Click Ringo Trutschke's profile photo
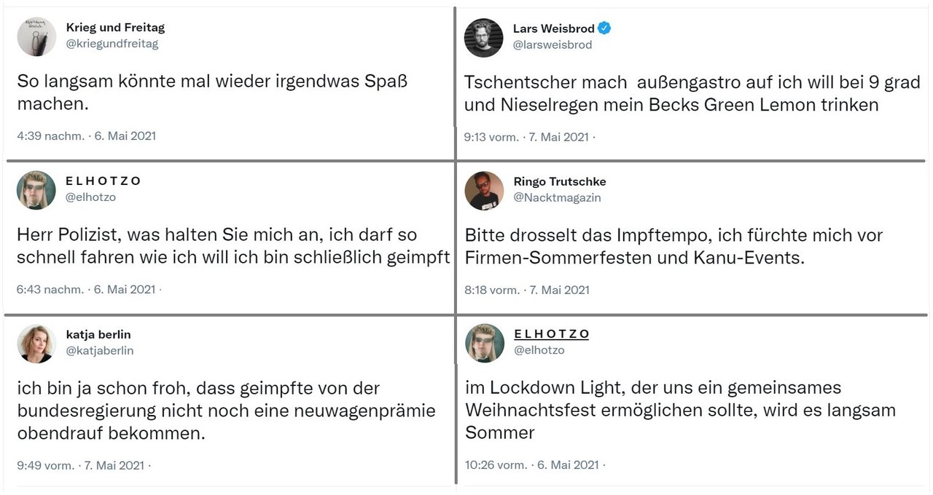The image size is (933, 495). [484, 191]
